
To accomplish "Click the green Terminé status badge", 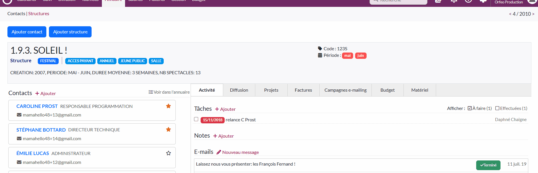I will [x=488, y=165].
